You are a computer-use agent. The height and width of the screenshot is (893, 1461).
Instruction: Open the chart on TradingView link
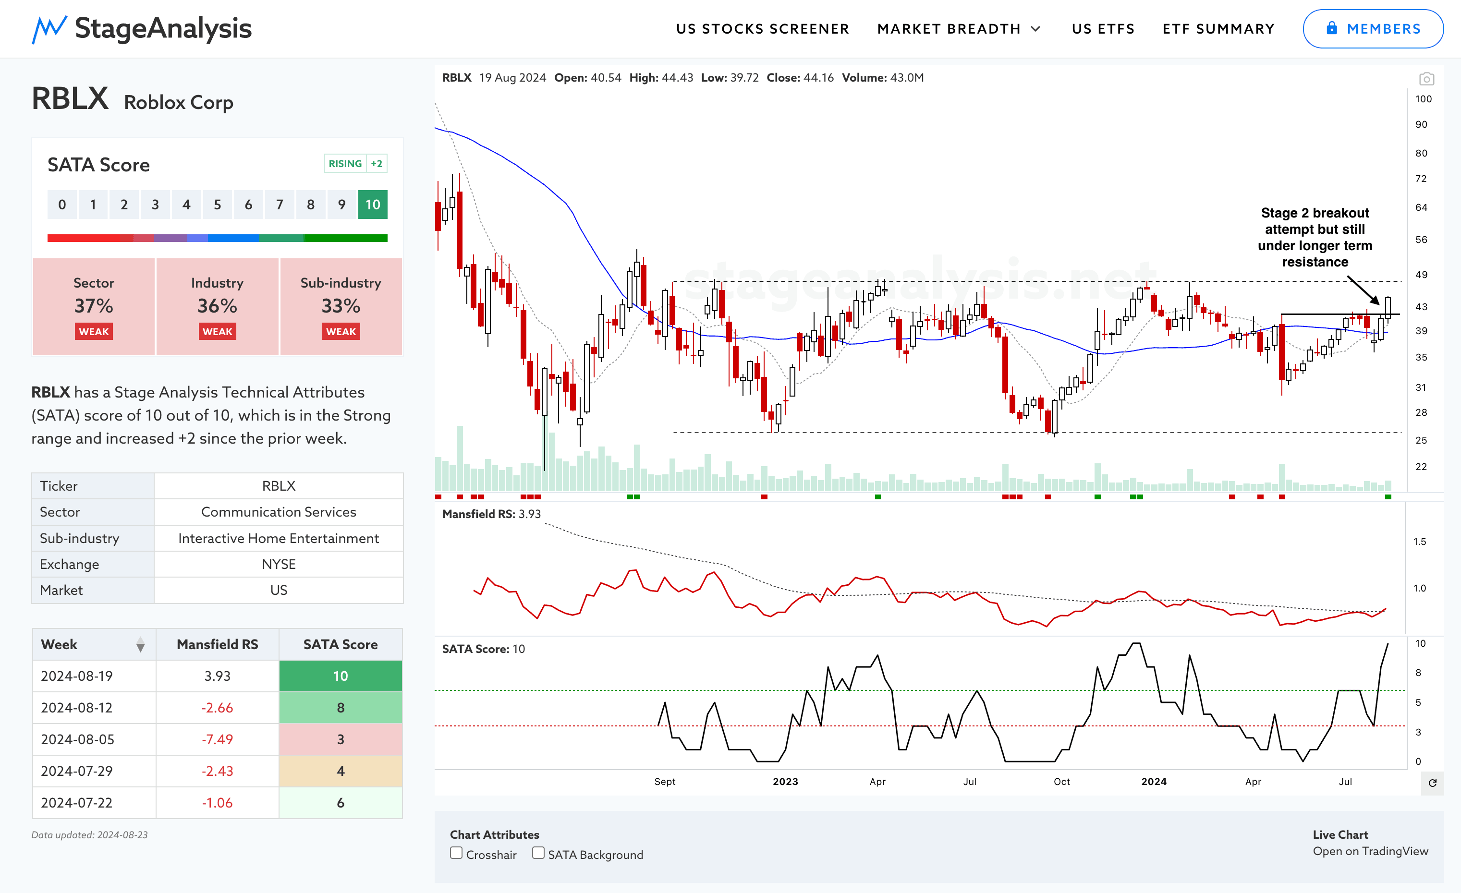tap(1370, 851)
